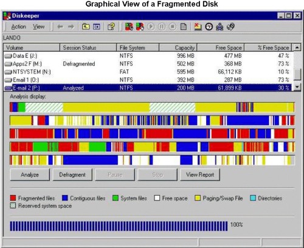Click the Stop button
The height and width of the screenshot is (248, 304).
[x=157, y=174]
